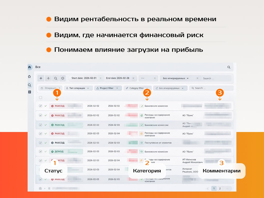Click the plus button at the toolbar's start
The height and width of the screenshot is (198, 264).
click(41, 78)
